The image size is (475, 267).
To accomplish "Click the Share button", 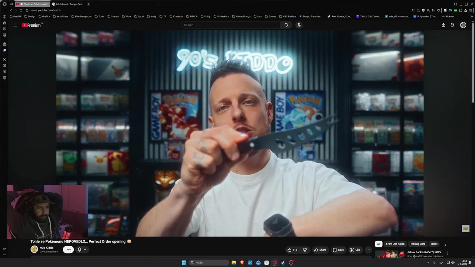I will coord(320,250).
